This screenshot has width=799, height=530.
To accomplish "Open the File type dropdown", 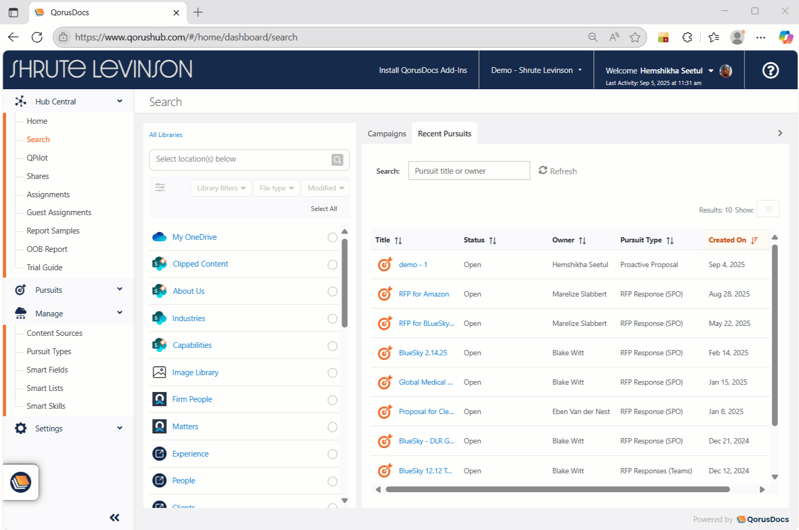I will pyautogui.click(x=276, y=188).
